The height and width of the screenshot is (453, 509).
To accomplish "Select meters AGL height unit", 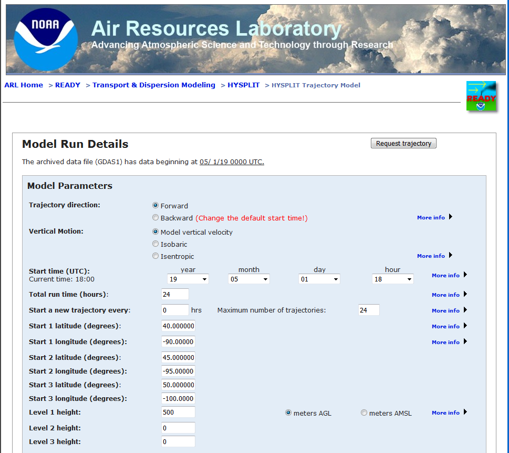I will (x=288, y=412).
